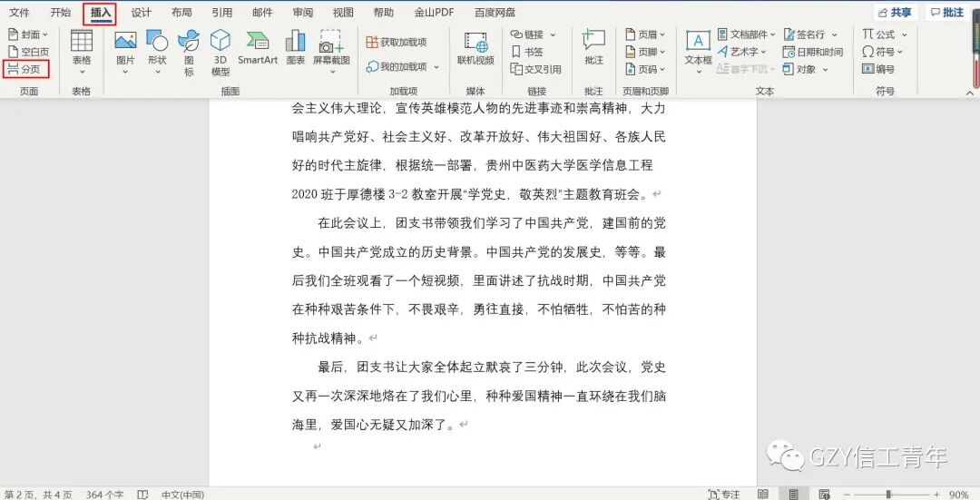
Task: Open the 符号 symbol menu
Action: pyautogui.click(x=882, y=52)
